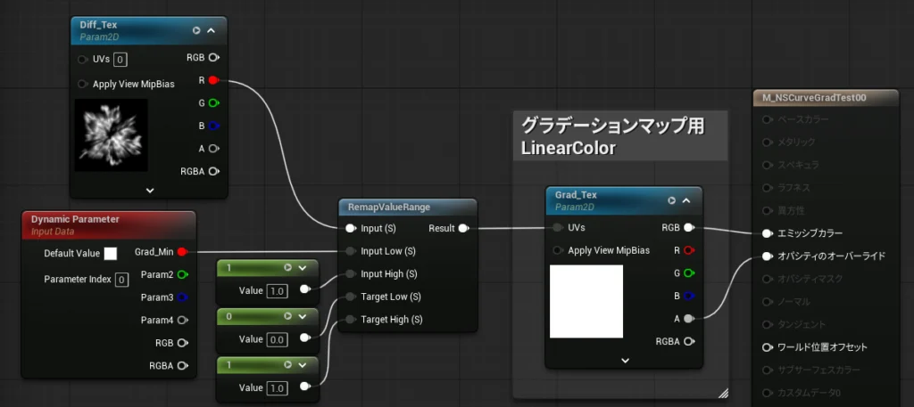Click the Grad_Min output pin on Dynamic Parameter
The height and width of the screenshot is (407, 914).
click(182, 252)
